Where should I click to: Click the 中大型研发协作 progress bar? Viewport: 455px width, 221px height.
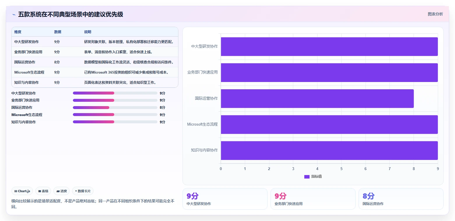[x=115, y=93]
